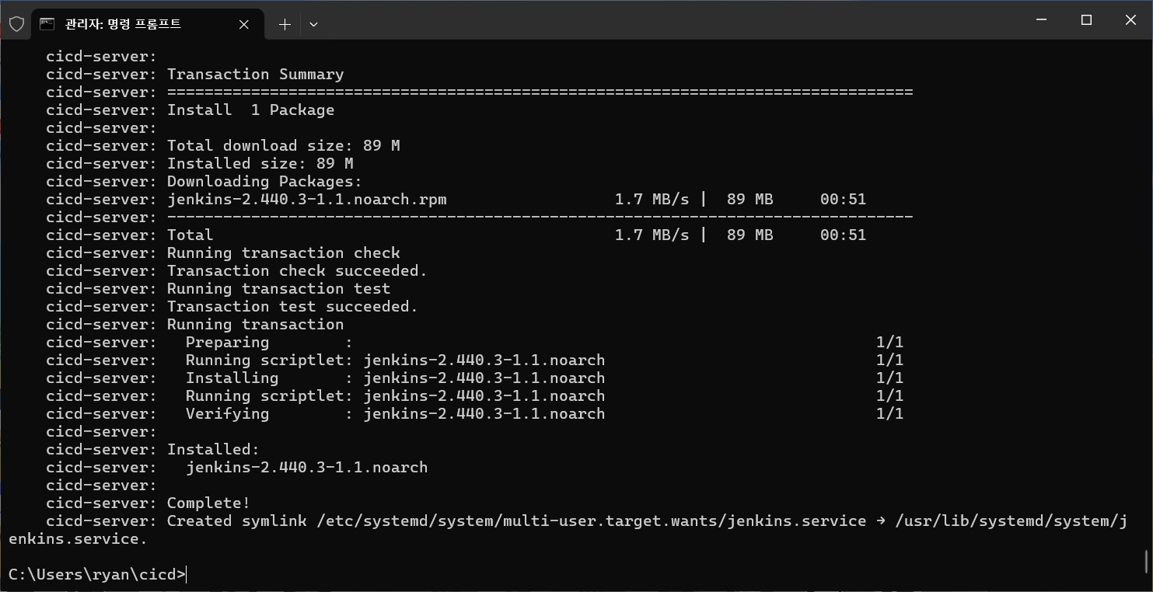Screen dimensions: 1153x592
Task: Close the terminal window
Action: coord(1130,20)
